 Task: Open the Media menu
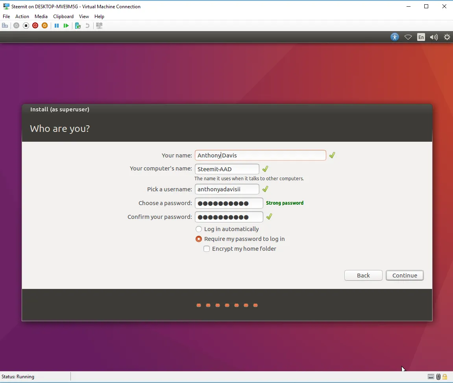[41, 17]
